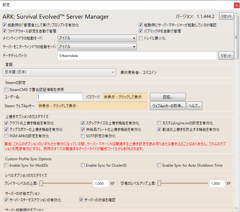Enable トレイに最小化 checkbox
Viewport: 240px width, 212px height.
(141, 38)
